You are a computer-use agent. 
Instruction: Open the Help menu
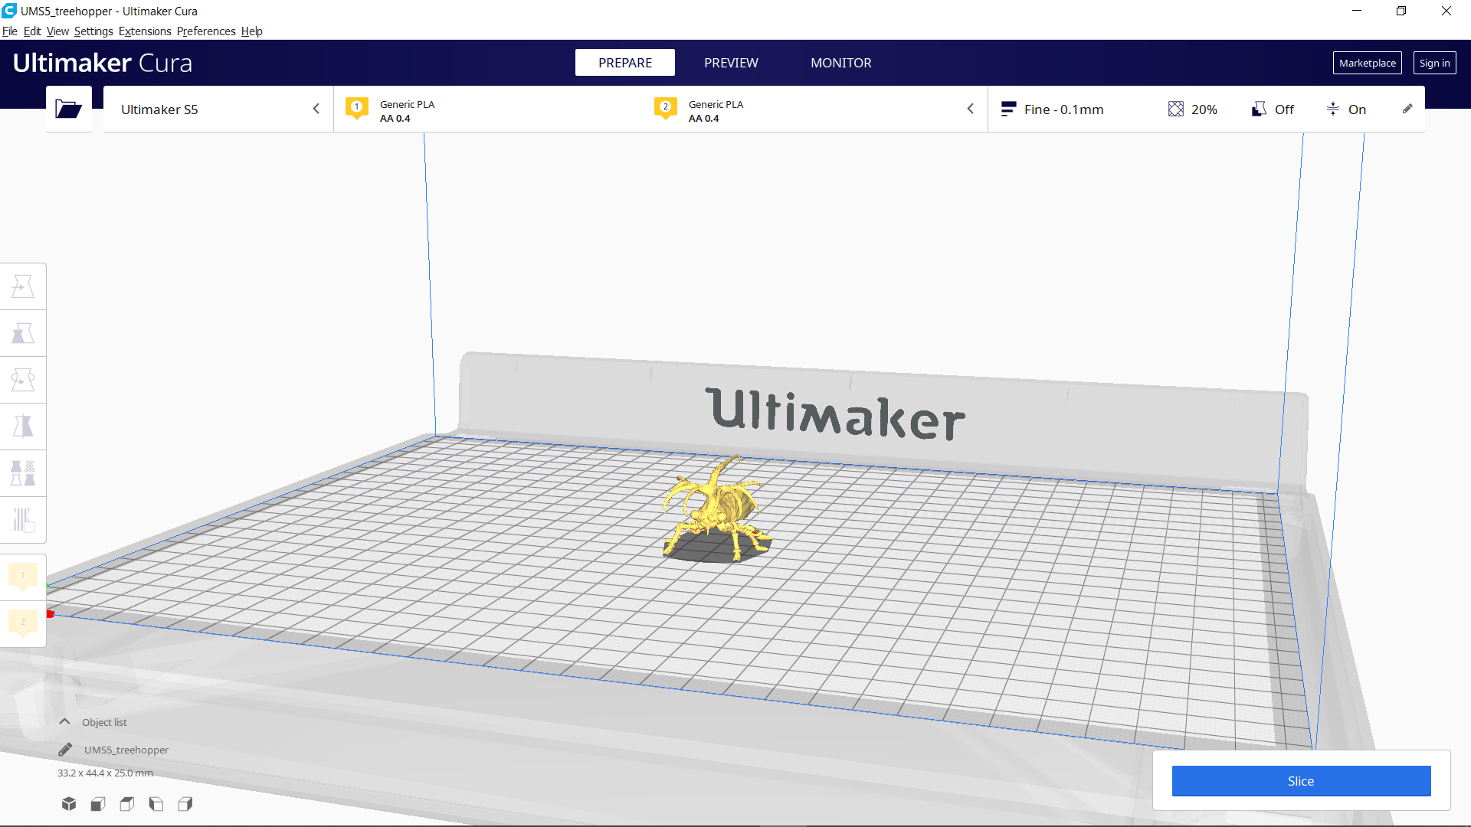(x=251, y=31)
